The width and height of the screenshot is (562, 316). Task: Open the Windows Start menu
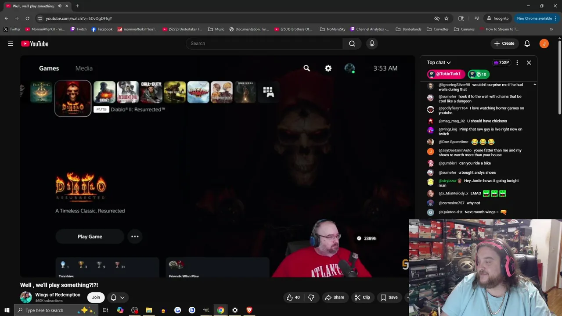tap(7, 310)
